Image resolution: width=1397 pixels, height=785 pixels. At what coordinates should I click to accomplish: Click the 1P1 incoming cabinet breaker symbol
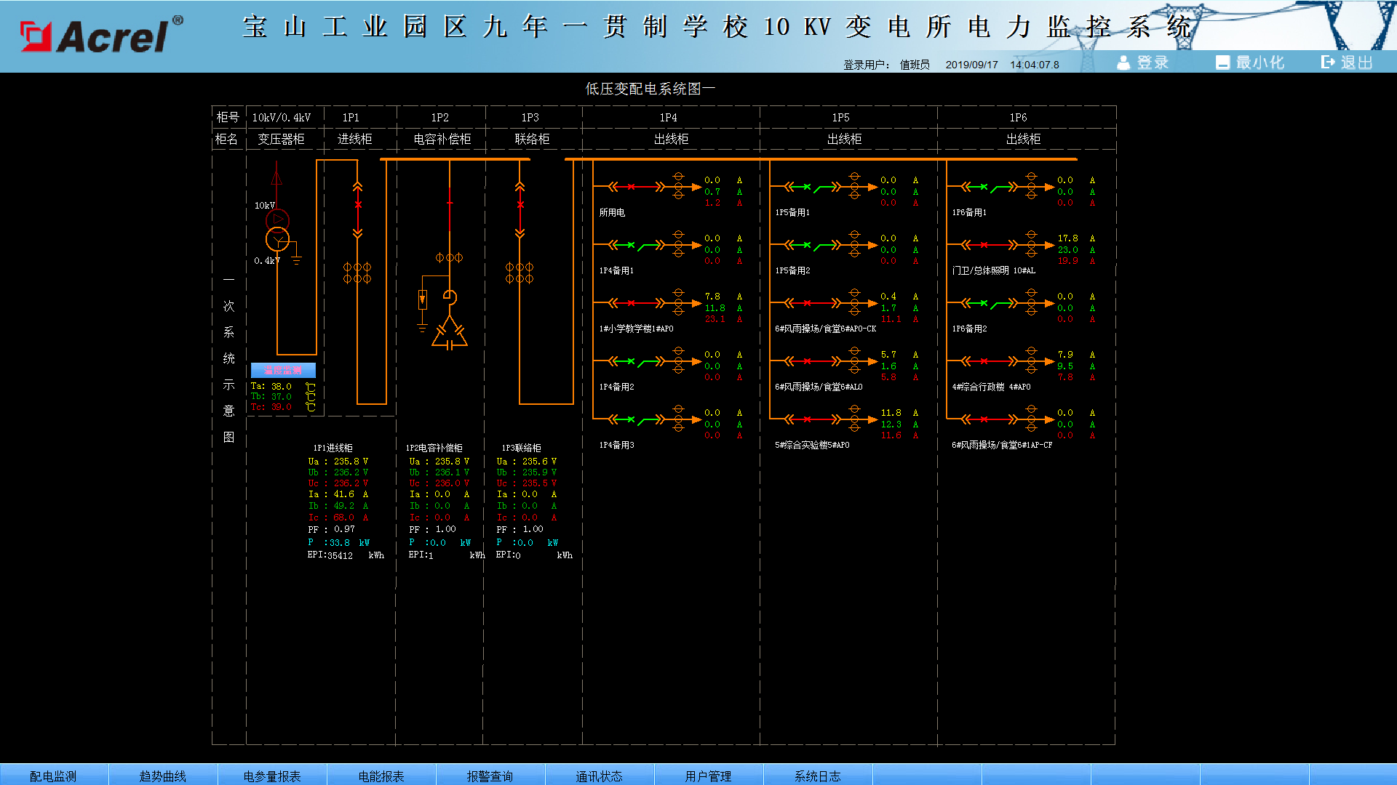coord(357,205)
